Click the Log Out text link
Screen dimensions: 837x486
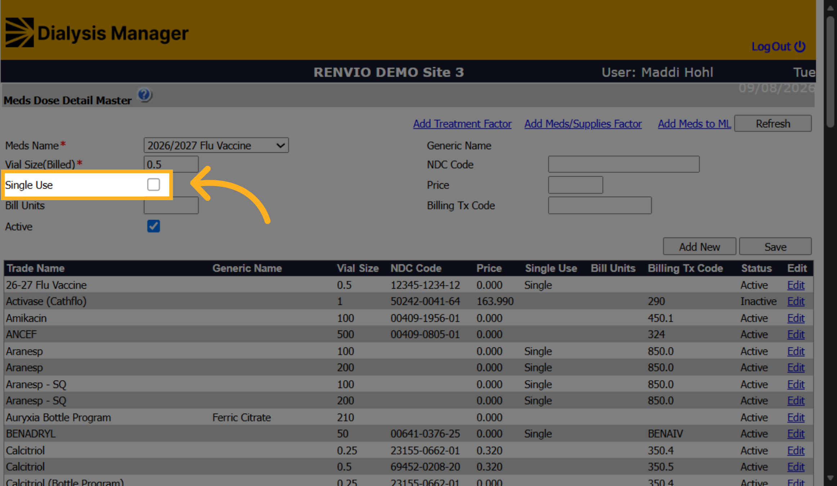coord(771,46)
